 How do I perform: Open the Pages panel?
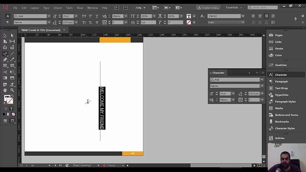coord(278,35)
